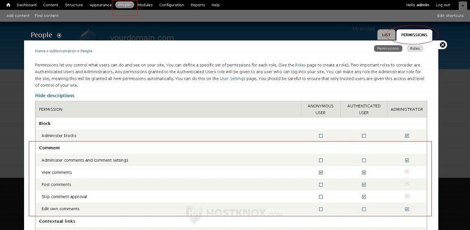Click the Post comments administrator checkbox
The width and height of the screenshot is (470, 230).
[407, 184]
